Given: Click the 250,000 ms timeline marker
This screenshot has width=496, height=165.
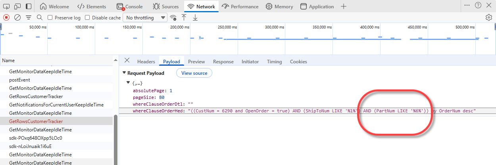Looking at the screenshot, I should pos(227,27).
